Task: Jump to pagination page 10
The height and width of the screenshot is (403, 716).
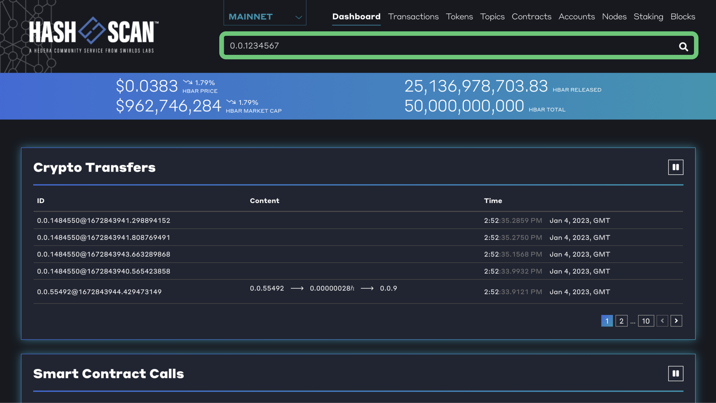Action: pos(646,321)
